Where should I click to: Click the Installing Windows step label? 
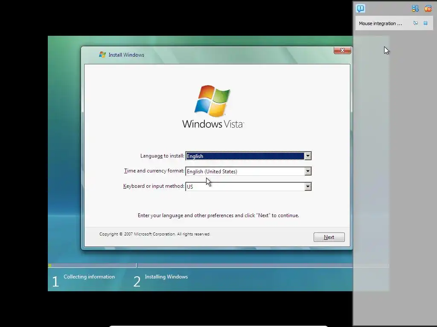tap(166, 277)
